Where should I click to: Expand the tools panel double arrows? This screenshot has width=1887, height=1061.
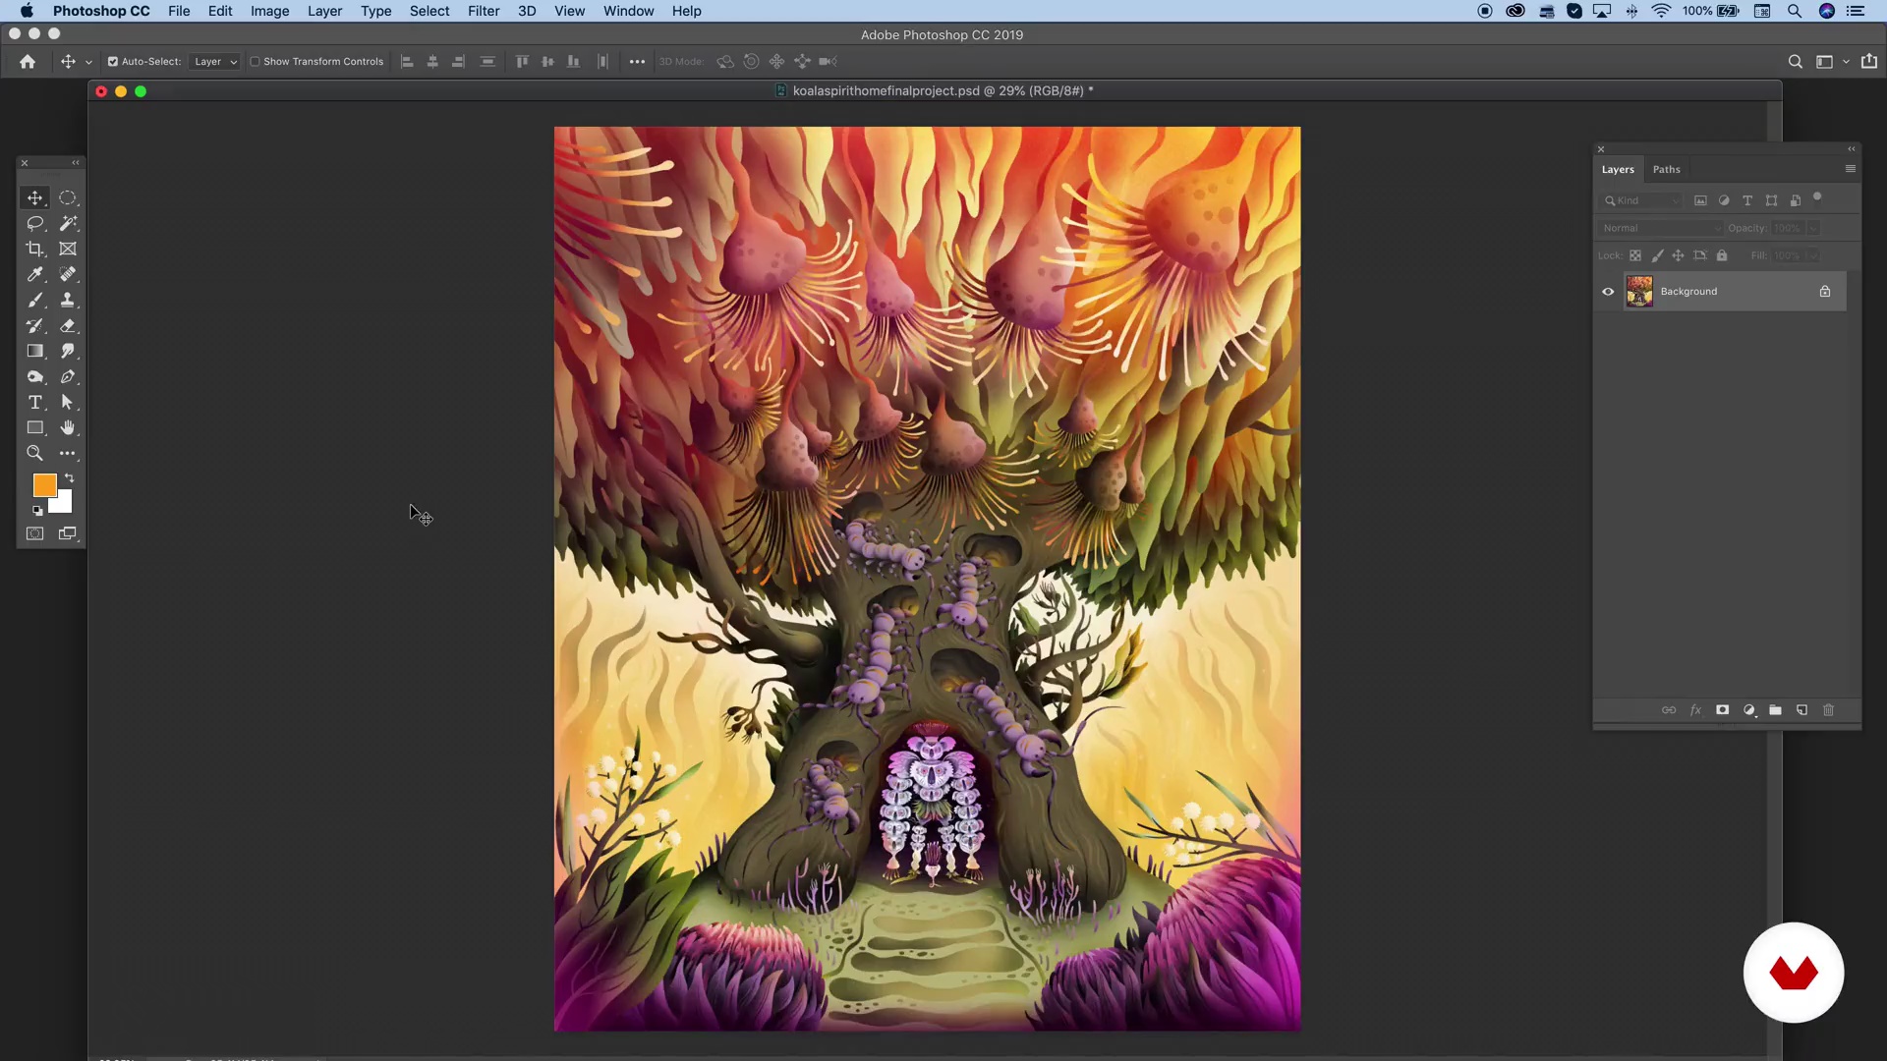point(76,163)
